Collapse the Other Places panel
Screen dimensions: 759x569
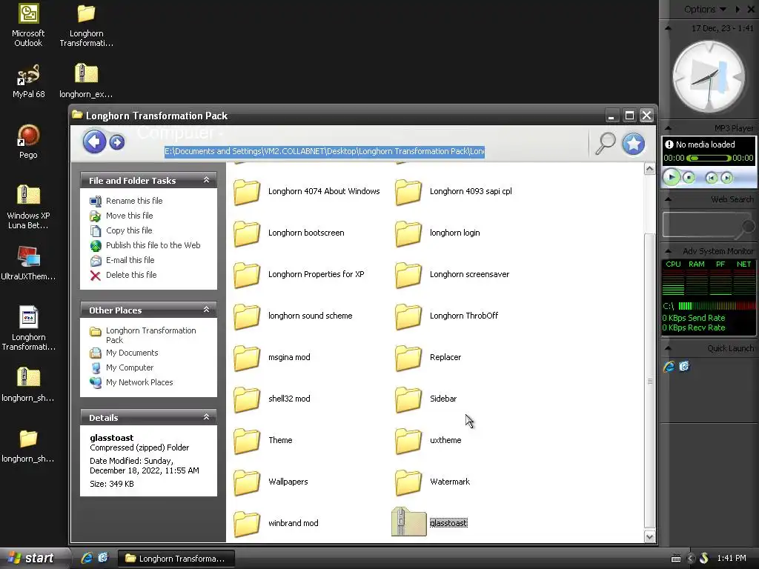click(x=206, y=310)
